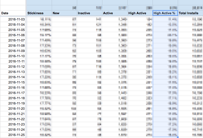This screenshot has height=138, width=203.
Task: Click the date cell 2016-11-11
Action: click(x=13, y=61)
